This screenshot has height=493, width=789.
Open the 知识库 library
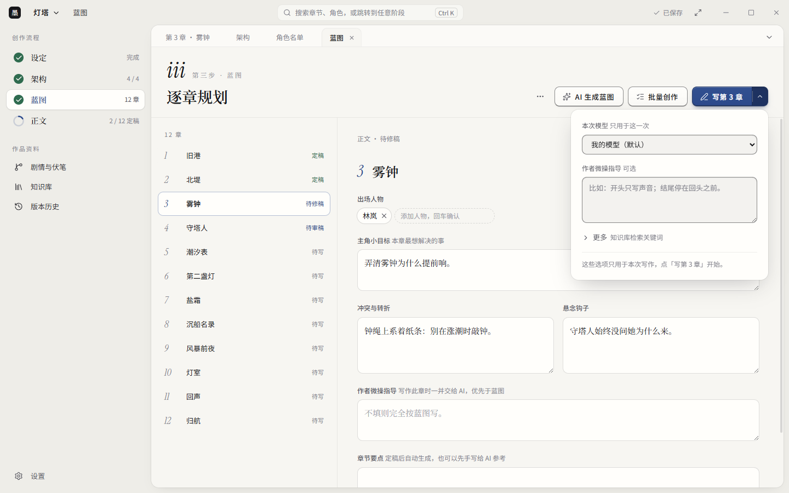point(76,187)
